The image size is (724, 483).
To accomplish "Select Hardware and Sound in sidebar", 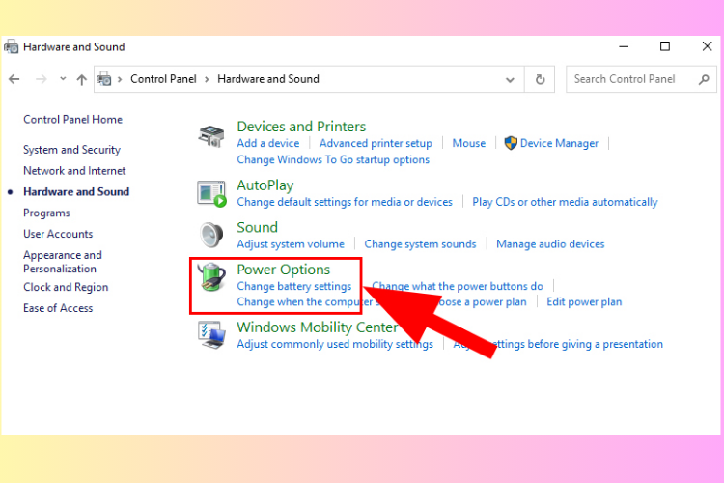I will [x=76, y=192].
